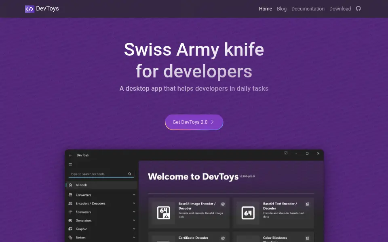Open the Documentation nav link
The height and width of the screenshot is (242, 388).
308,9
